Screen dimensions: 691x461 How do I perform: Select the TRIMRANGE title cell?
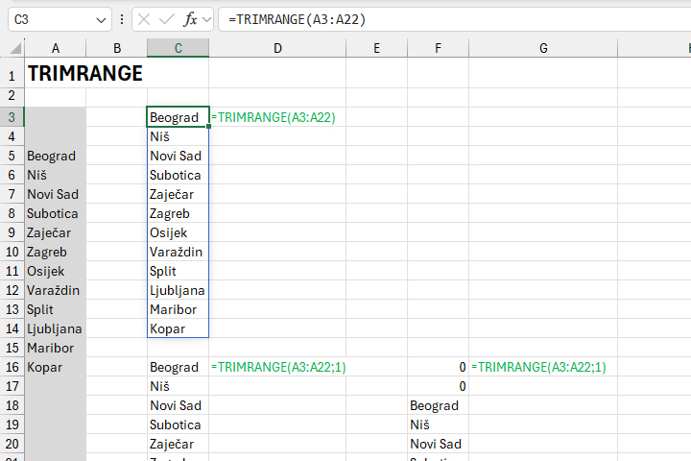[x=85, y=74]
